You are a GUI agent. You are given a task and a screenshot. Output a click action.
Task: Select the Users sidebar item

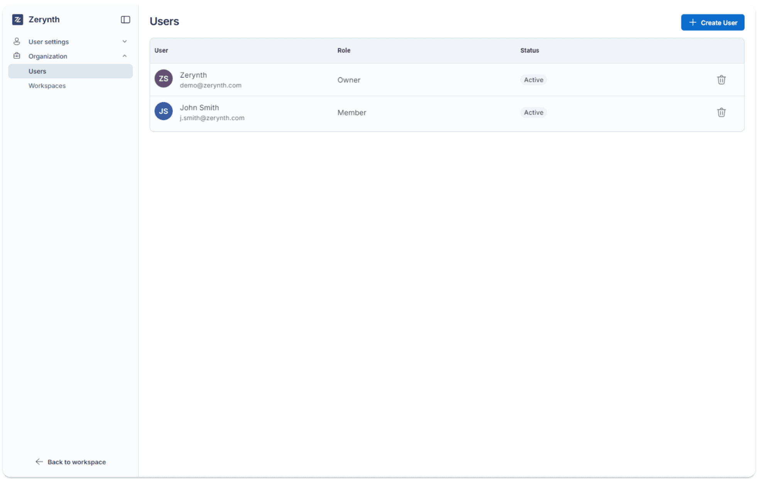point(37,71)
